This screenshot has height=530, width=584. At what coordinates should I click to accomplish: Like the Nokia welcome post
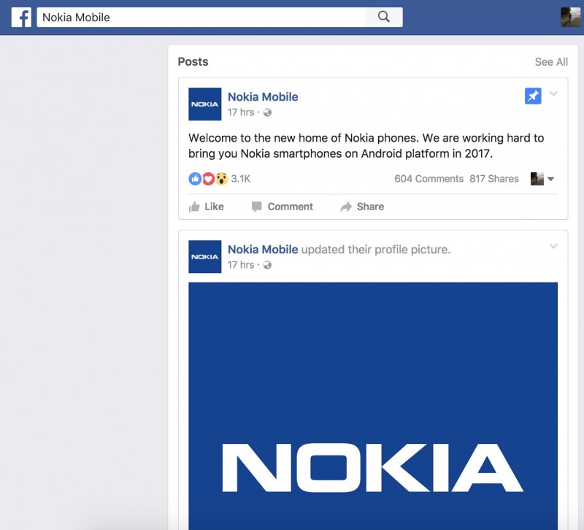[206, 207]
